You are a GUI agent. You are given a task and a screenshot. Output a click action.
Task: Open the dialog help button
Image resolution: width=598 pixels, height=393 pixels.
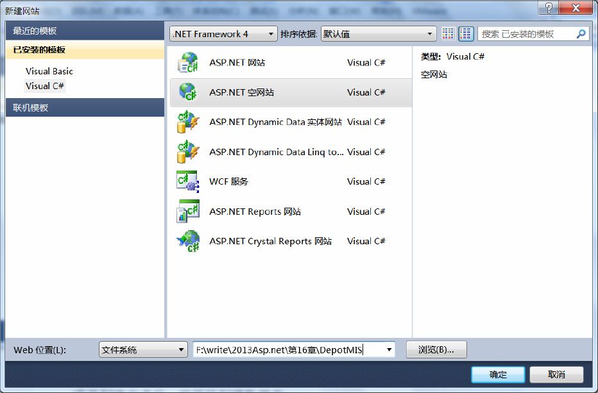pyautogui.click(x=549, y=8)
